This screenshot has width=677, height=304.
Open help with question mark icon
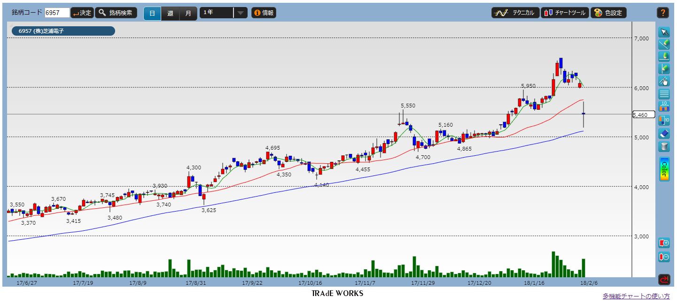pos(662,13)
